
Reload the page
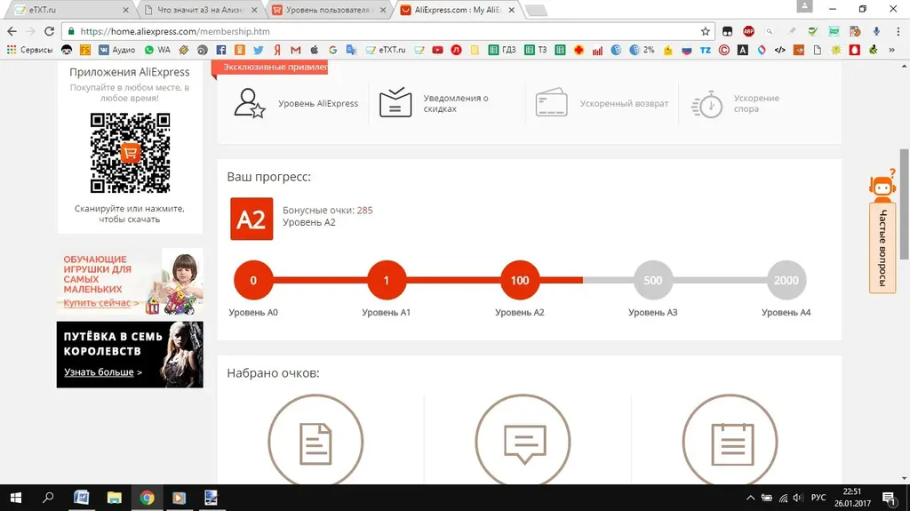click(x=50, y=31)
